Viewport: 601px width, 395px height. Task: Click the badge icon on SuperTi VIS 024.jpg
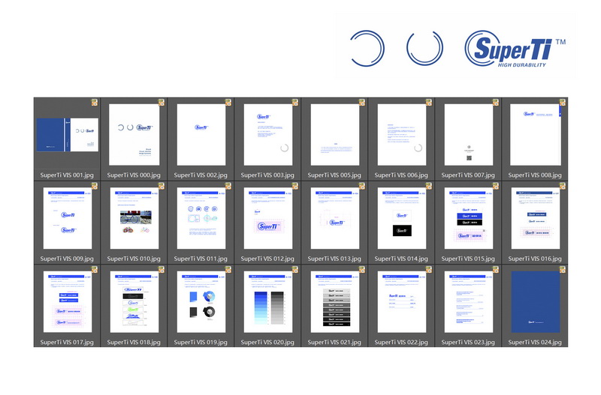point(562,270)
